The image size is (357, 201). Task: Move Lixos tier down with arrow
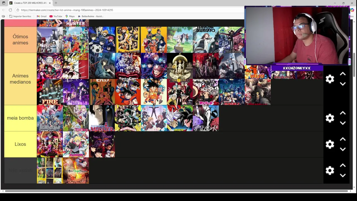(x=343, y=149)
